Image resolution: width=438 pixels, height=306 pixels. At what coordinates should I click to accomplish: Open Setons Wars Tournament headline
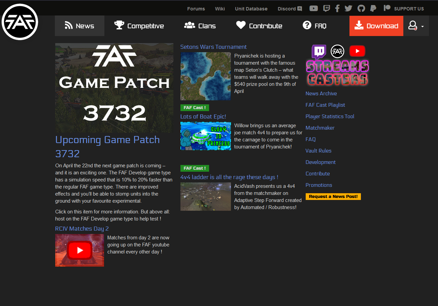pos(213,47)
